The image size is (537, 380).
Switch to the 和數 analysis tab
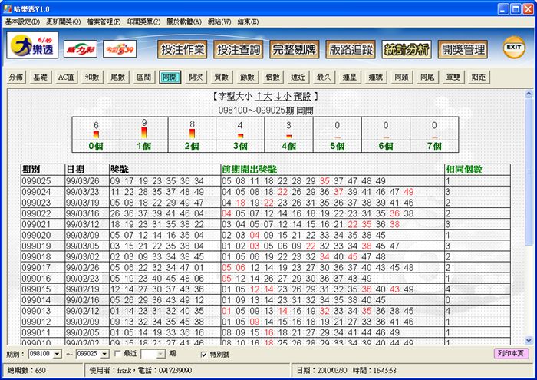coord(92,77)
